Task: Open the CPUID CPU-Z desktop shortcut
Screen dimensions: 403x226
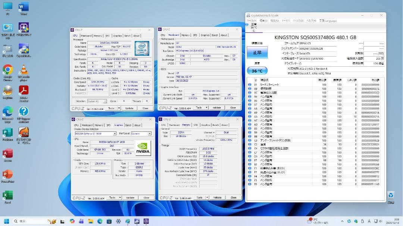Action: (x=24, y=29)
